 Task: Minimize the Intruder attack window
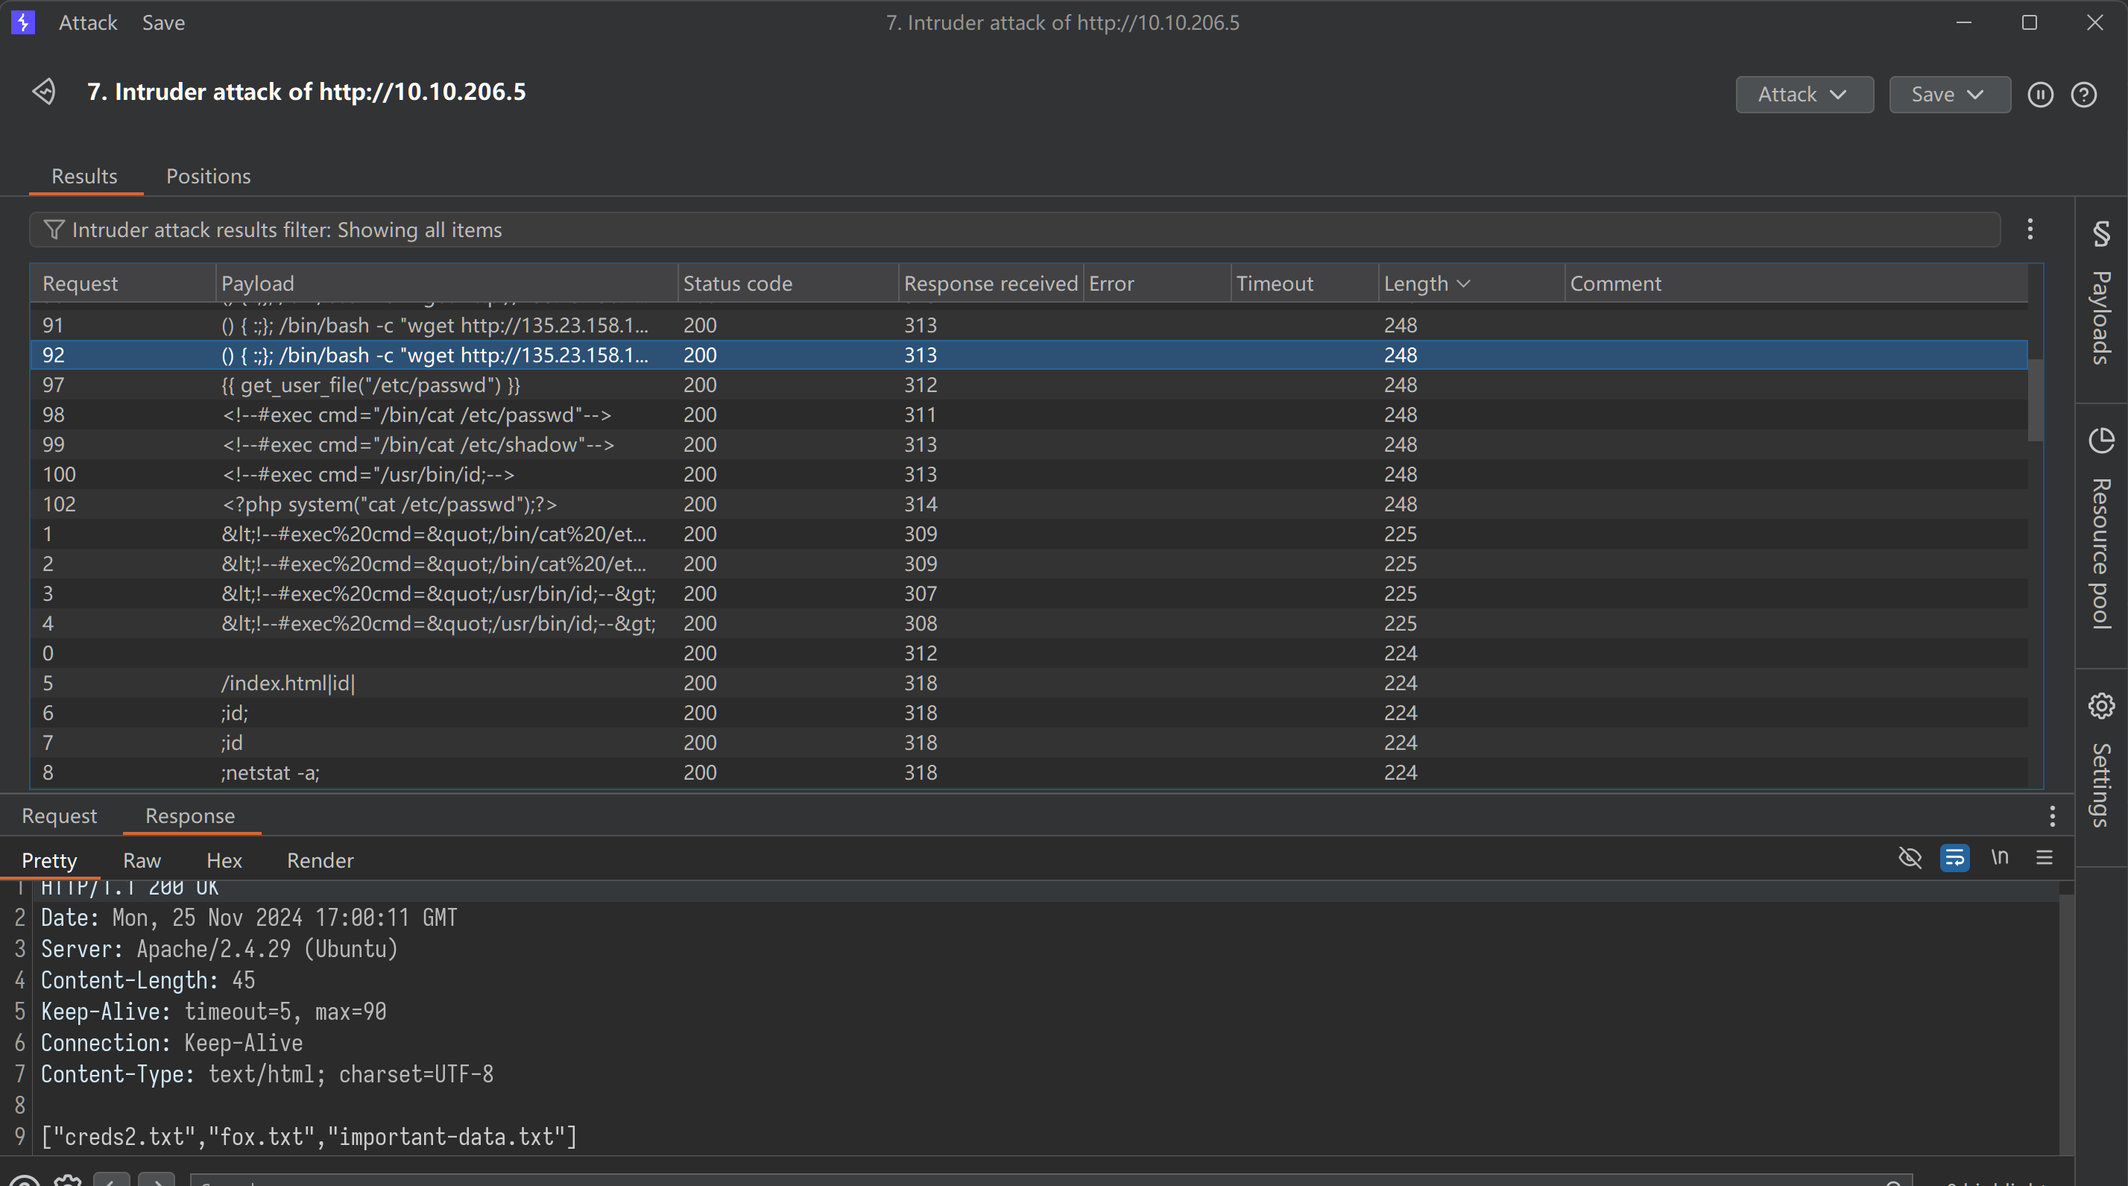click(1963, 22)
